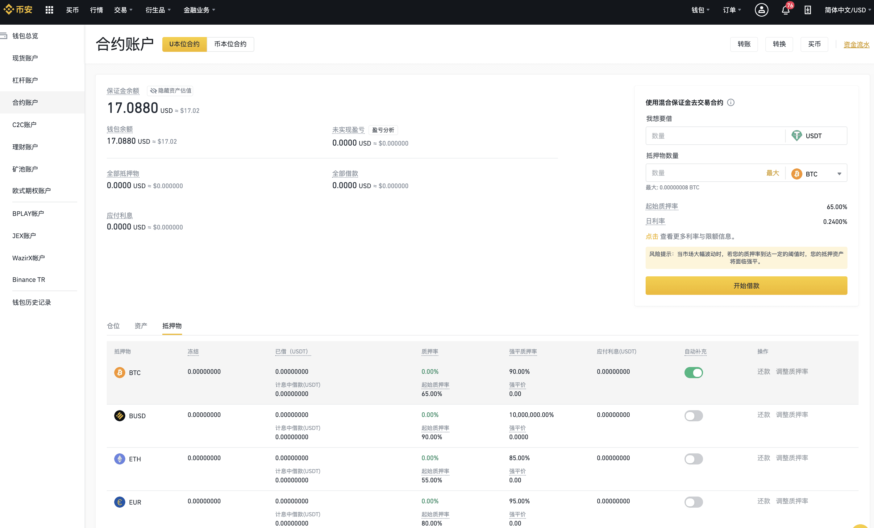The height and width of the screenshot is (528, 874).
Task: Click the Binance logo
Action: (x=18, y=10)
